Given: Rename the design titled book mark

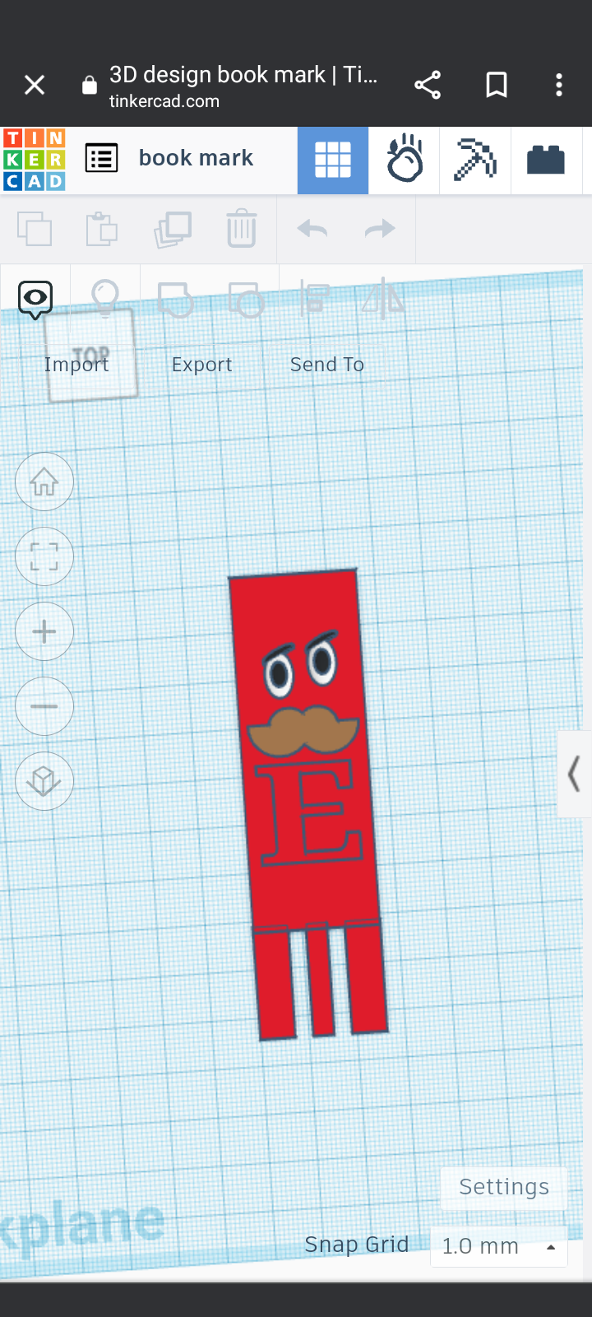Looking at the screenshot, I should [196, 158].
